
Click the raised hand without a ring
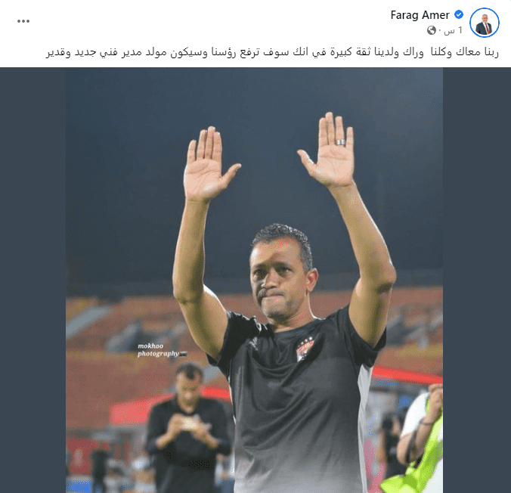tap(208, 164)
